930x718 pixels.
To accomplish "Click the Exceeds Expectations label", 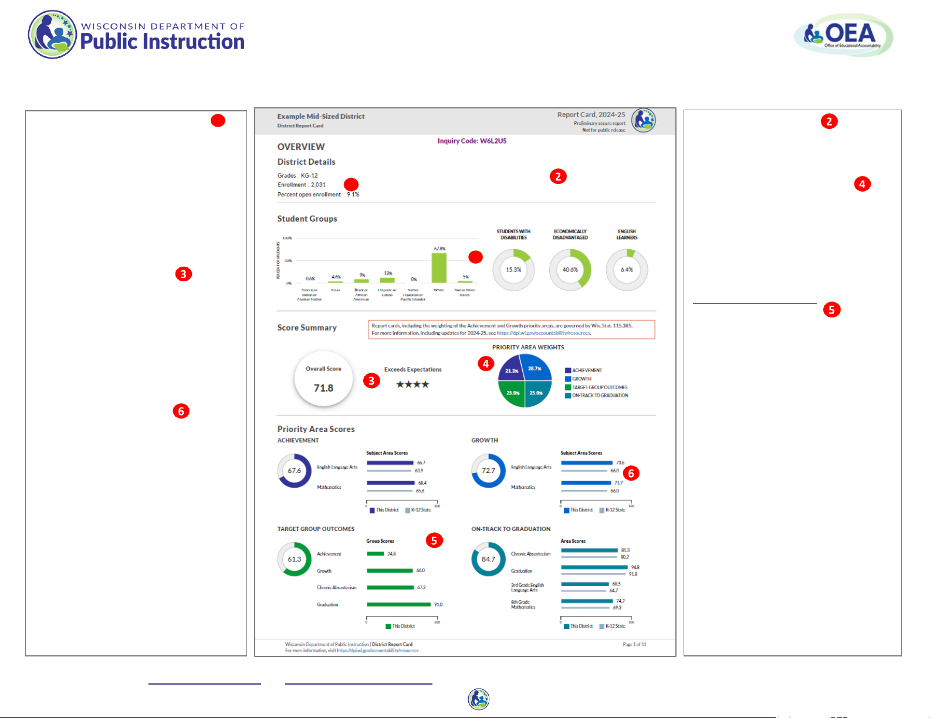I will pyautogui.click(x=413, y=370).
